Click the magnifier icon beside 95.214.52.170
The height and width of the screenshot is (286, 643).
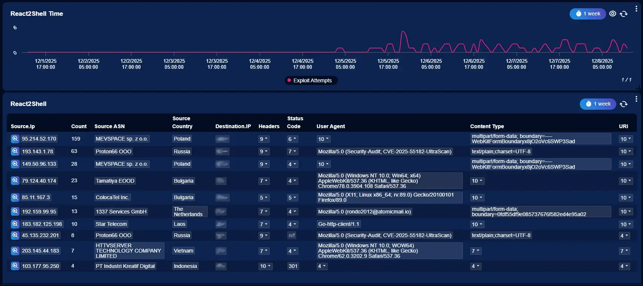tap(15, 139)
